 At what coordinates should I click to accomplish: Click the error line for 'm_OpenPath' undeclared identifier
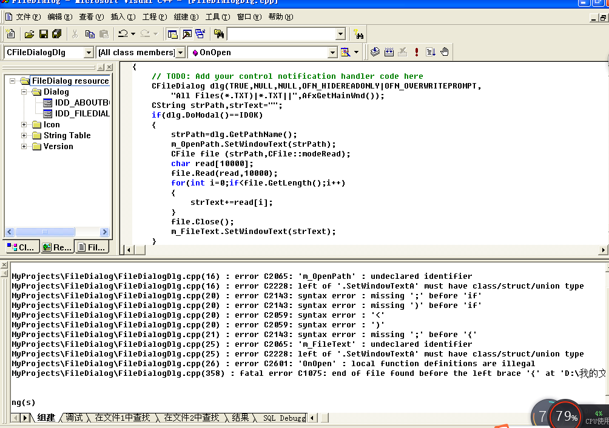coord(242,276)
